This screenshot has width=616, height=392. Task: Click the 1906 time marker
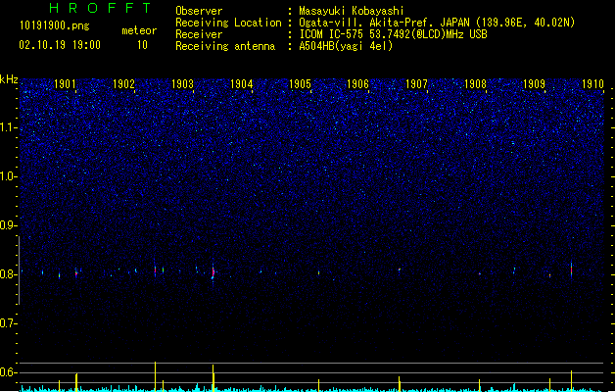click(x=357, y=84)
